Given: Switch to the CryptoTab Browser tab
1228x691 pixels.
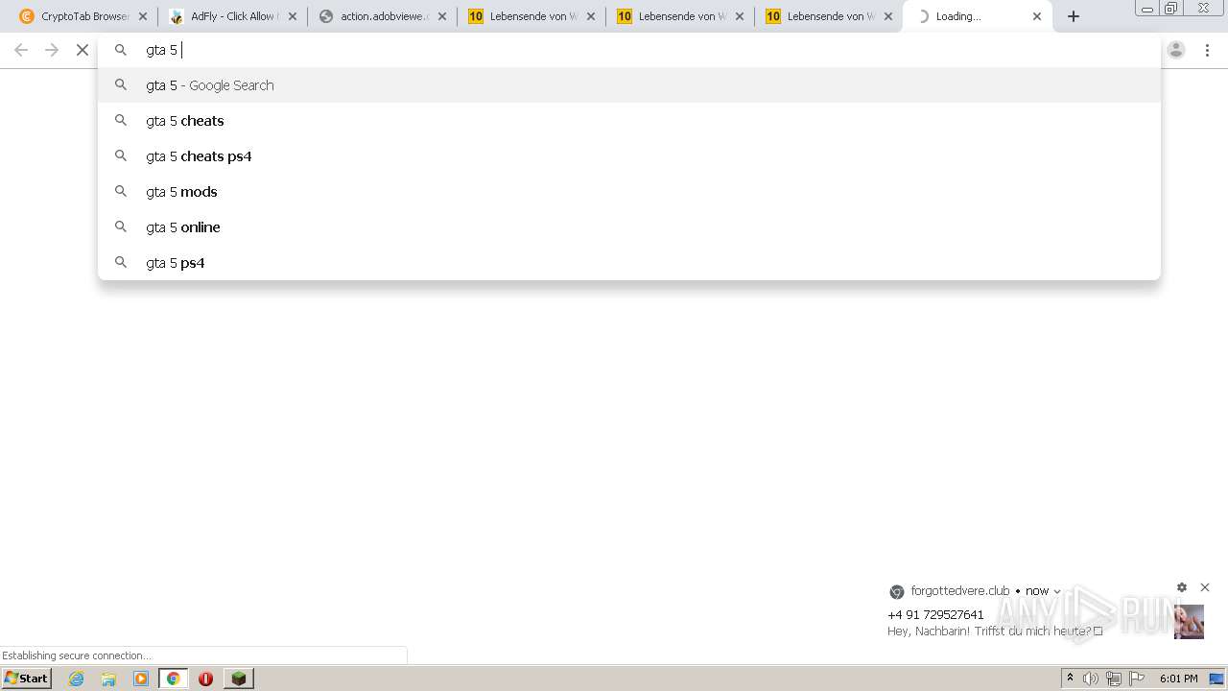Looking at the screenshot, I should pos(83,16).
